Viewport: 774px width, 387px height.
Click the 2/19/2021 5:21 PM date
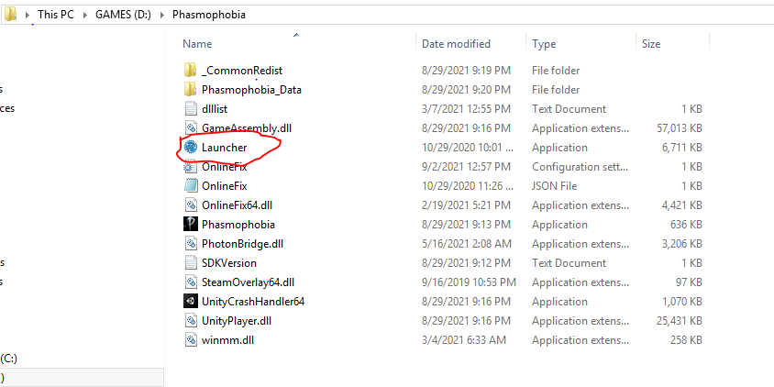point(465,205)
